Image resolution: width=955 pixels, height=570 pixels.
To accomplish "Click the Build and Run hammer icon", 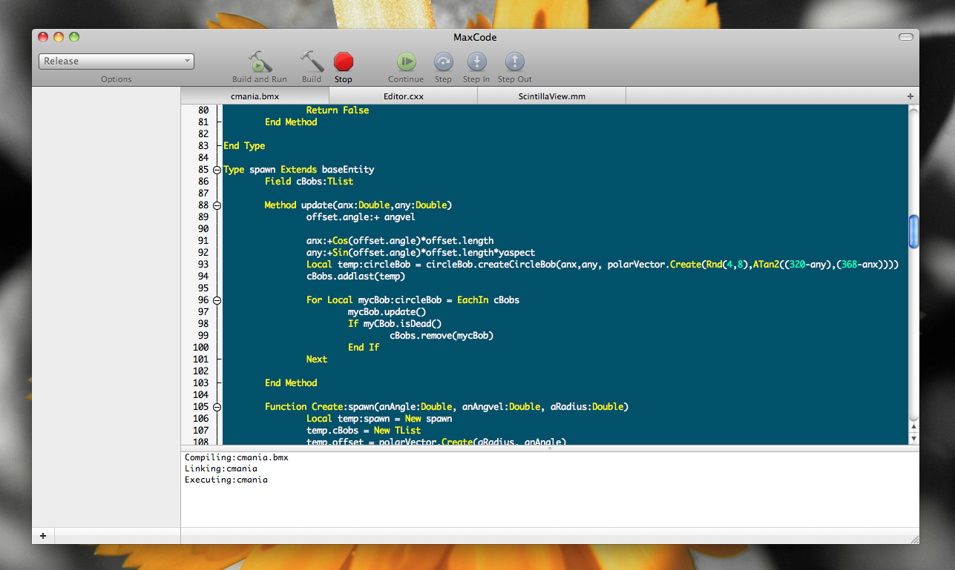I will click(260, 62).
